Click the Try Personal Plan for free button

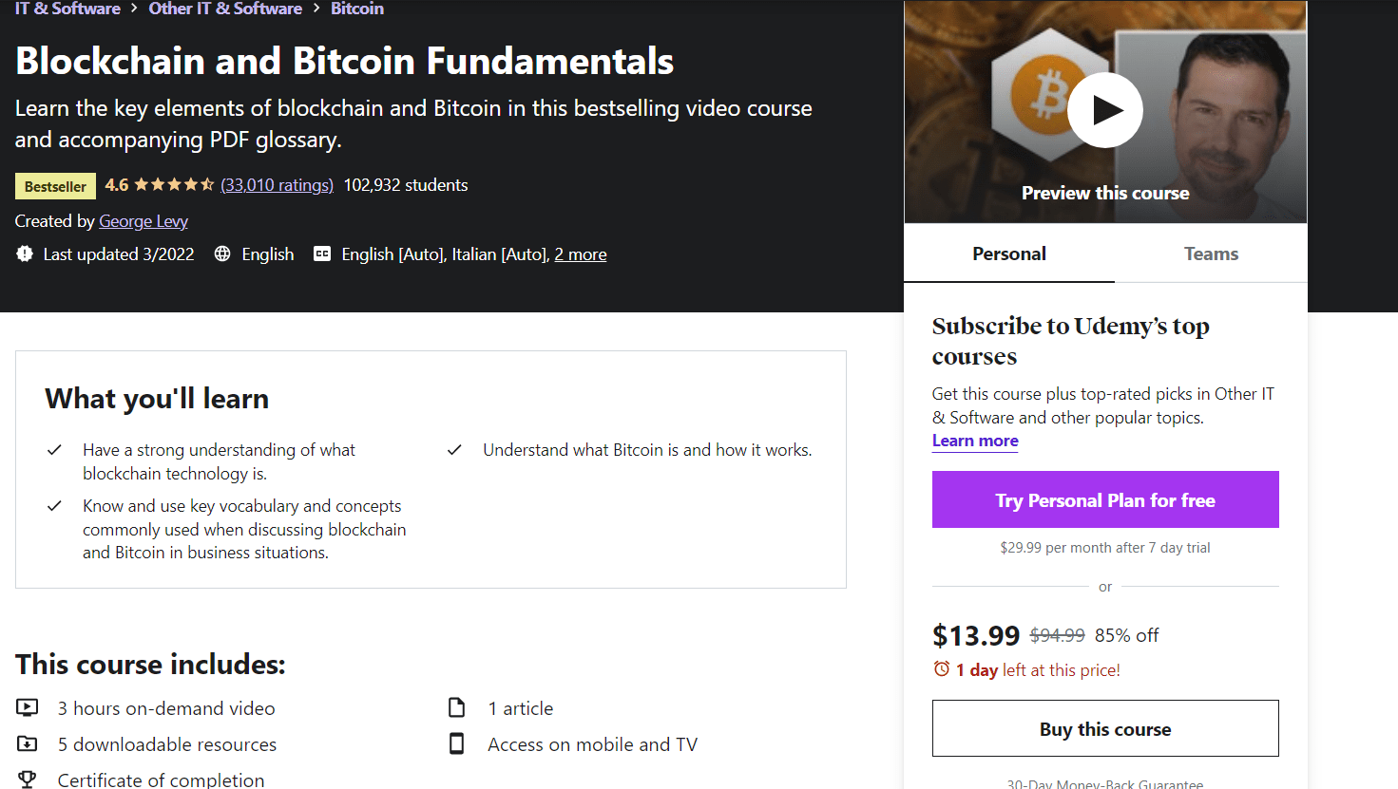[x=1105, y=499]
